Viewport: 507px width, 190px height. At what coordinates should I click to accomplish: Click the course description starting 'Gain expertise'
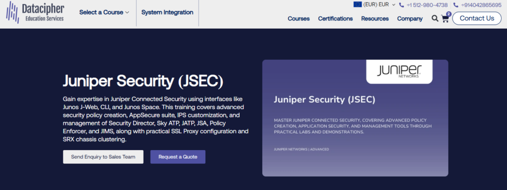155,119
